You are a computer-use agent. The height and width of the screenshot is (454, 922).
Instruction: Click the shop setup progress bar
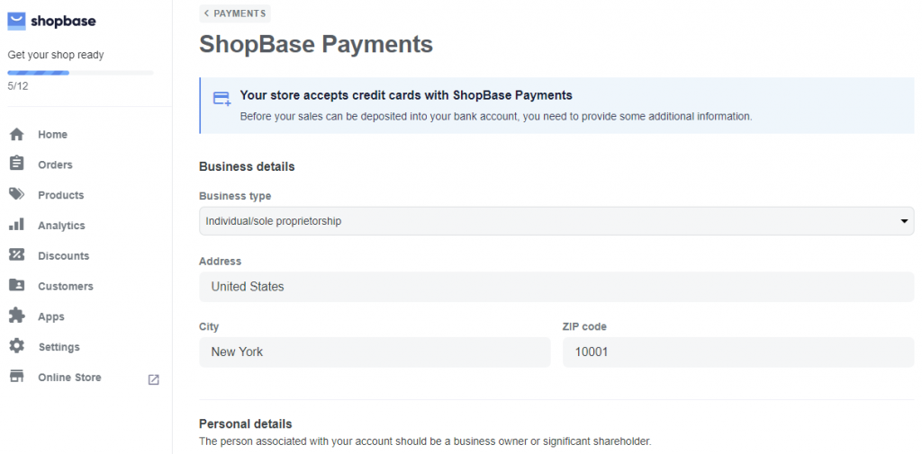pyautogui.click(x=80, y=72)
